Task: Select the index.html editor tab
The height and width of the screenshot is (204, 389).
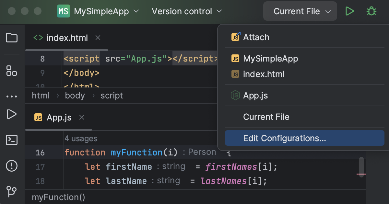Action: [66, 38]
